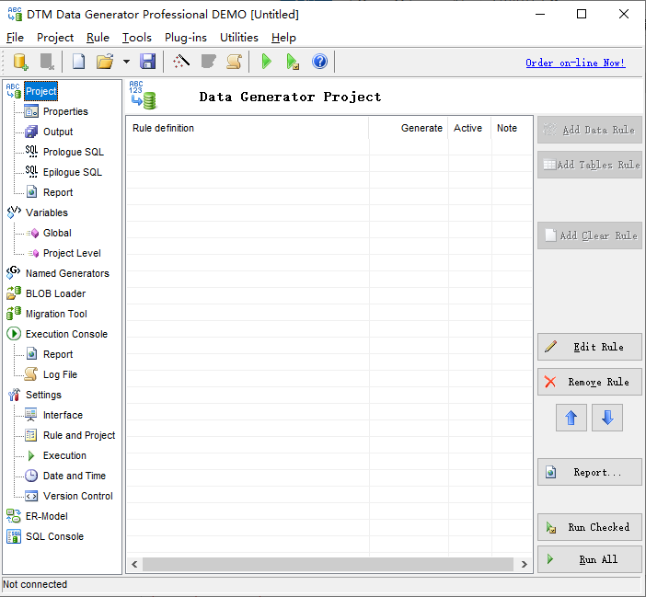Image resolution: width=646 pixels, height=597 pixels.
Task: Select Named Generators in sidebar
Action: 67,273
